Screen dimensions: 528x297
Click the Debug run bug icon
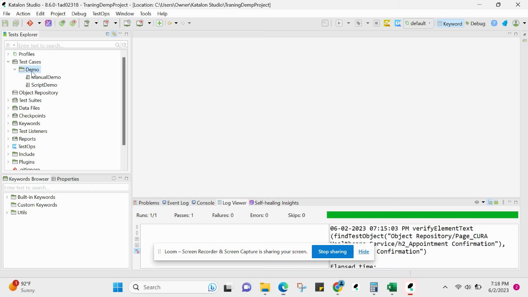358,23
